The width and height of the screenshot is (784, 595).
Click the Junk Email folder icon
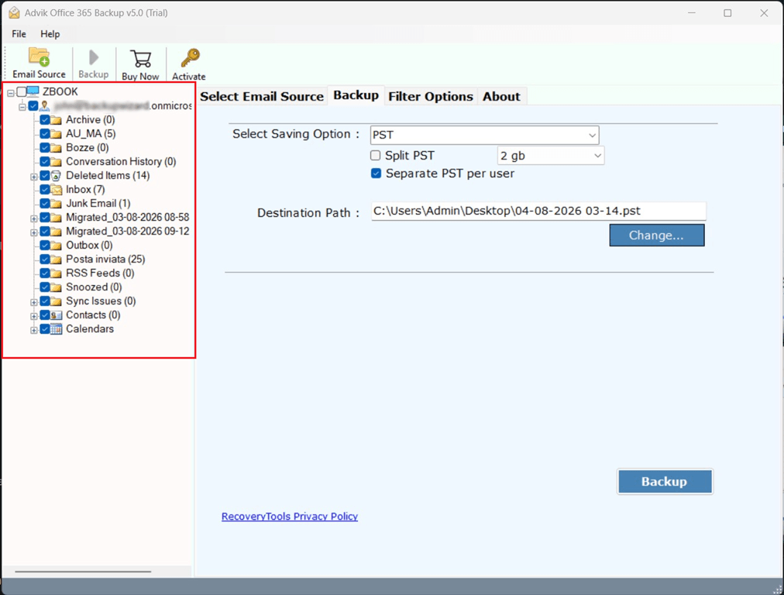click(x=56, y=204)
